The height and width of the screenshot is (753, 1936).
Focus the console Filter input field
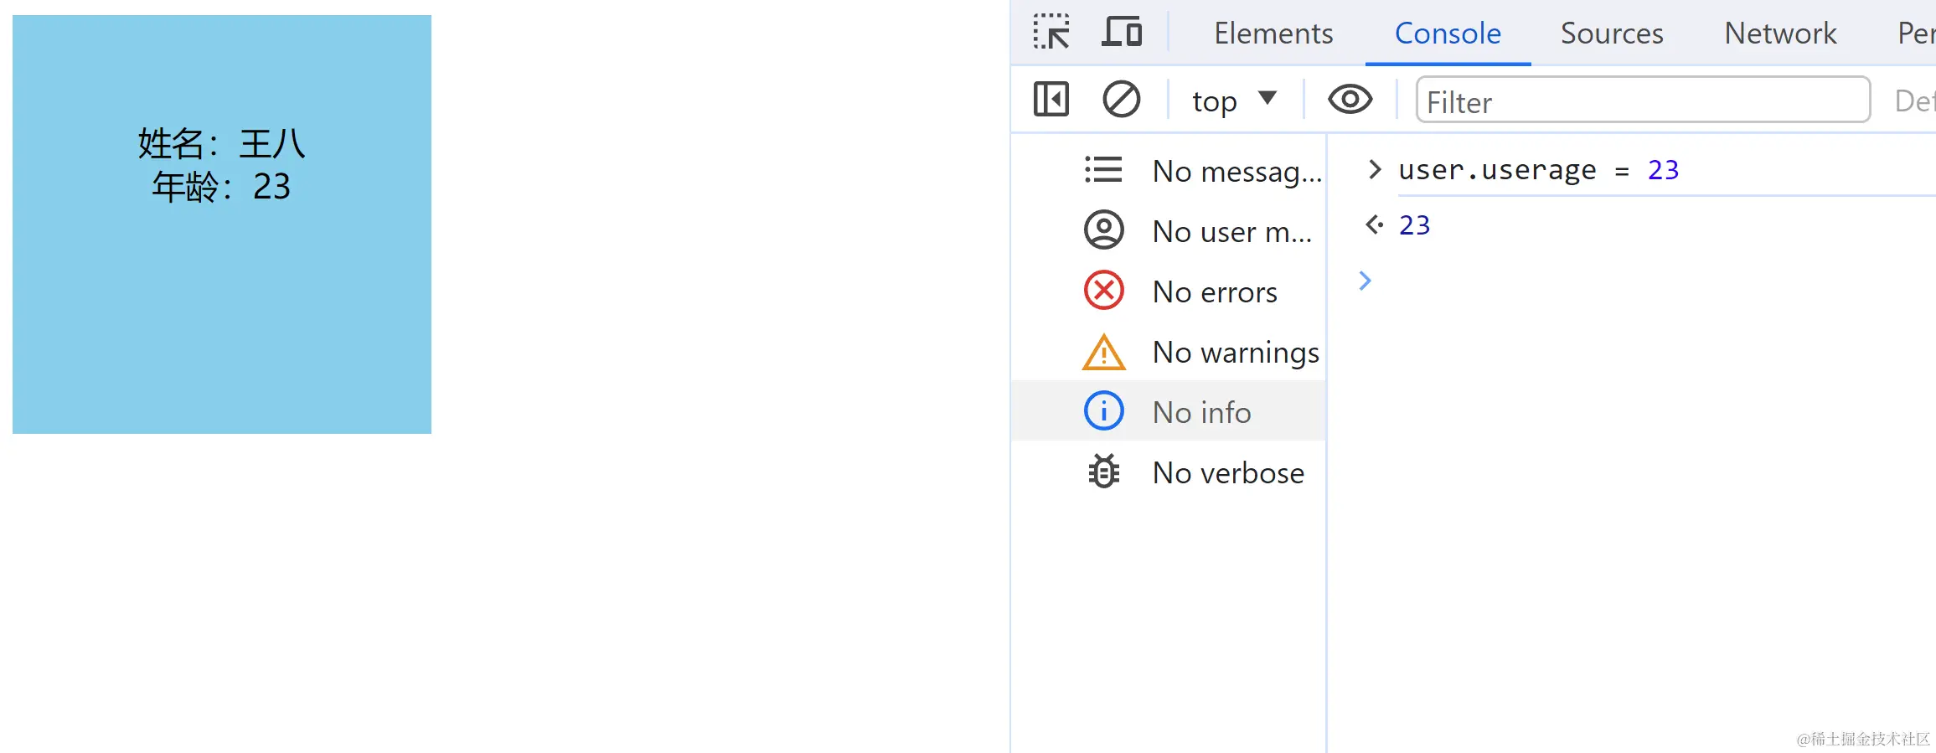coord(1643,100)
